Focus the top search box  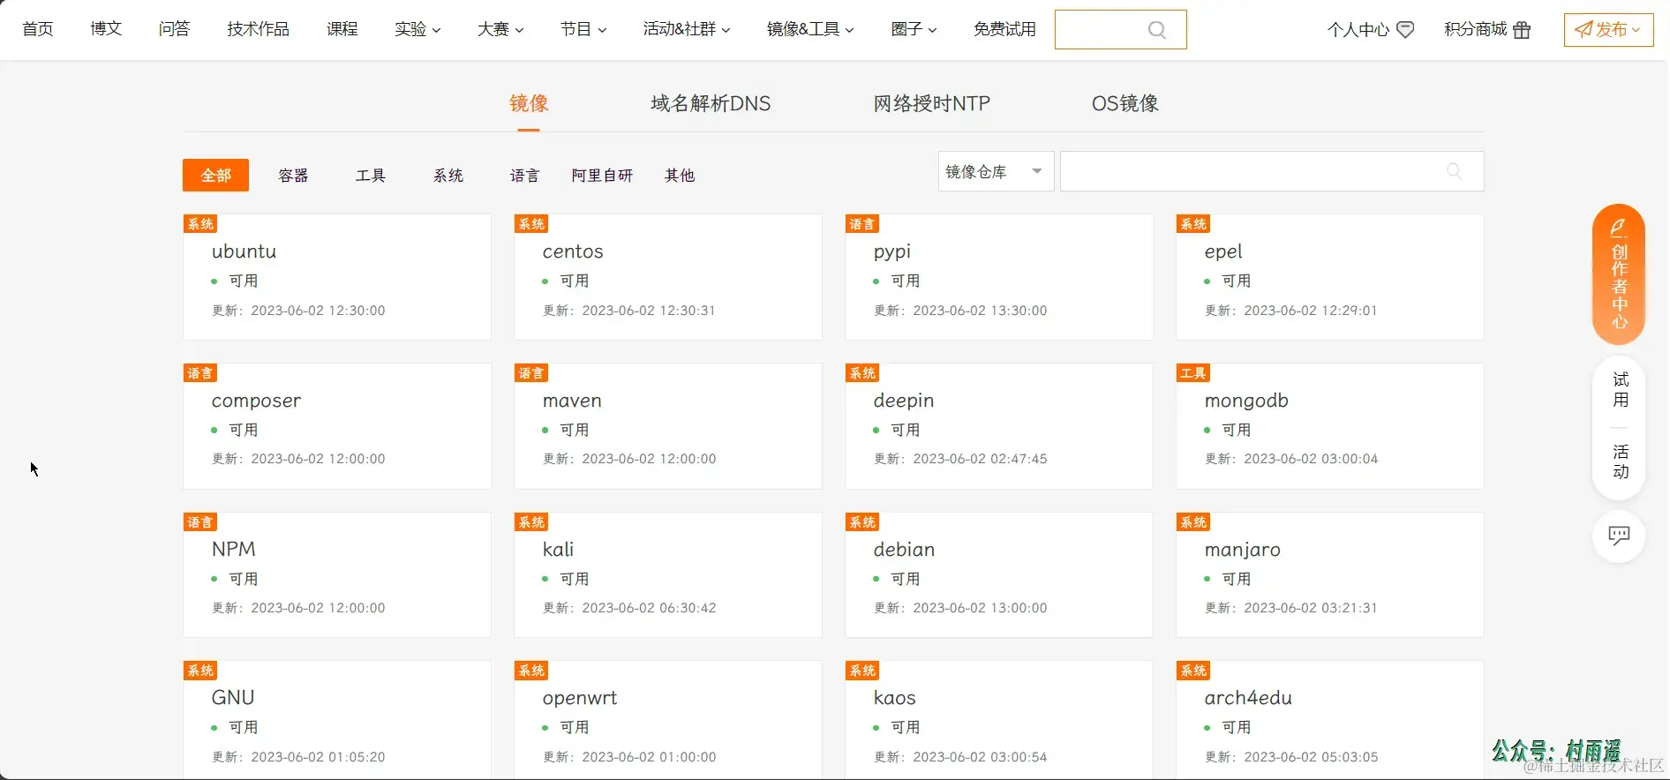pos(1120,30)
